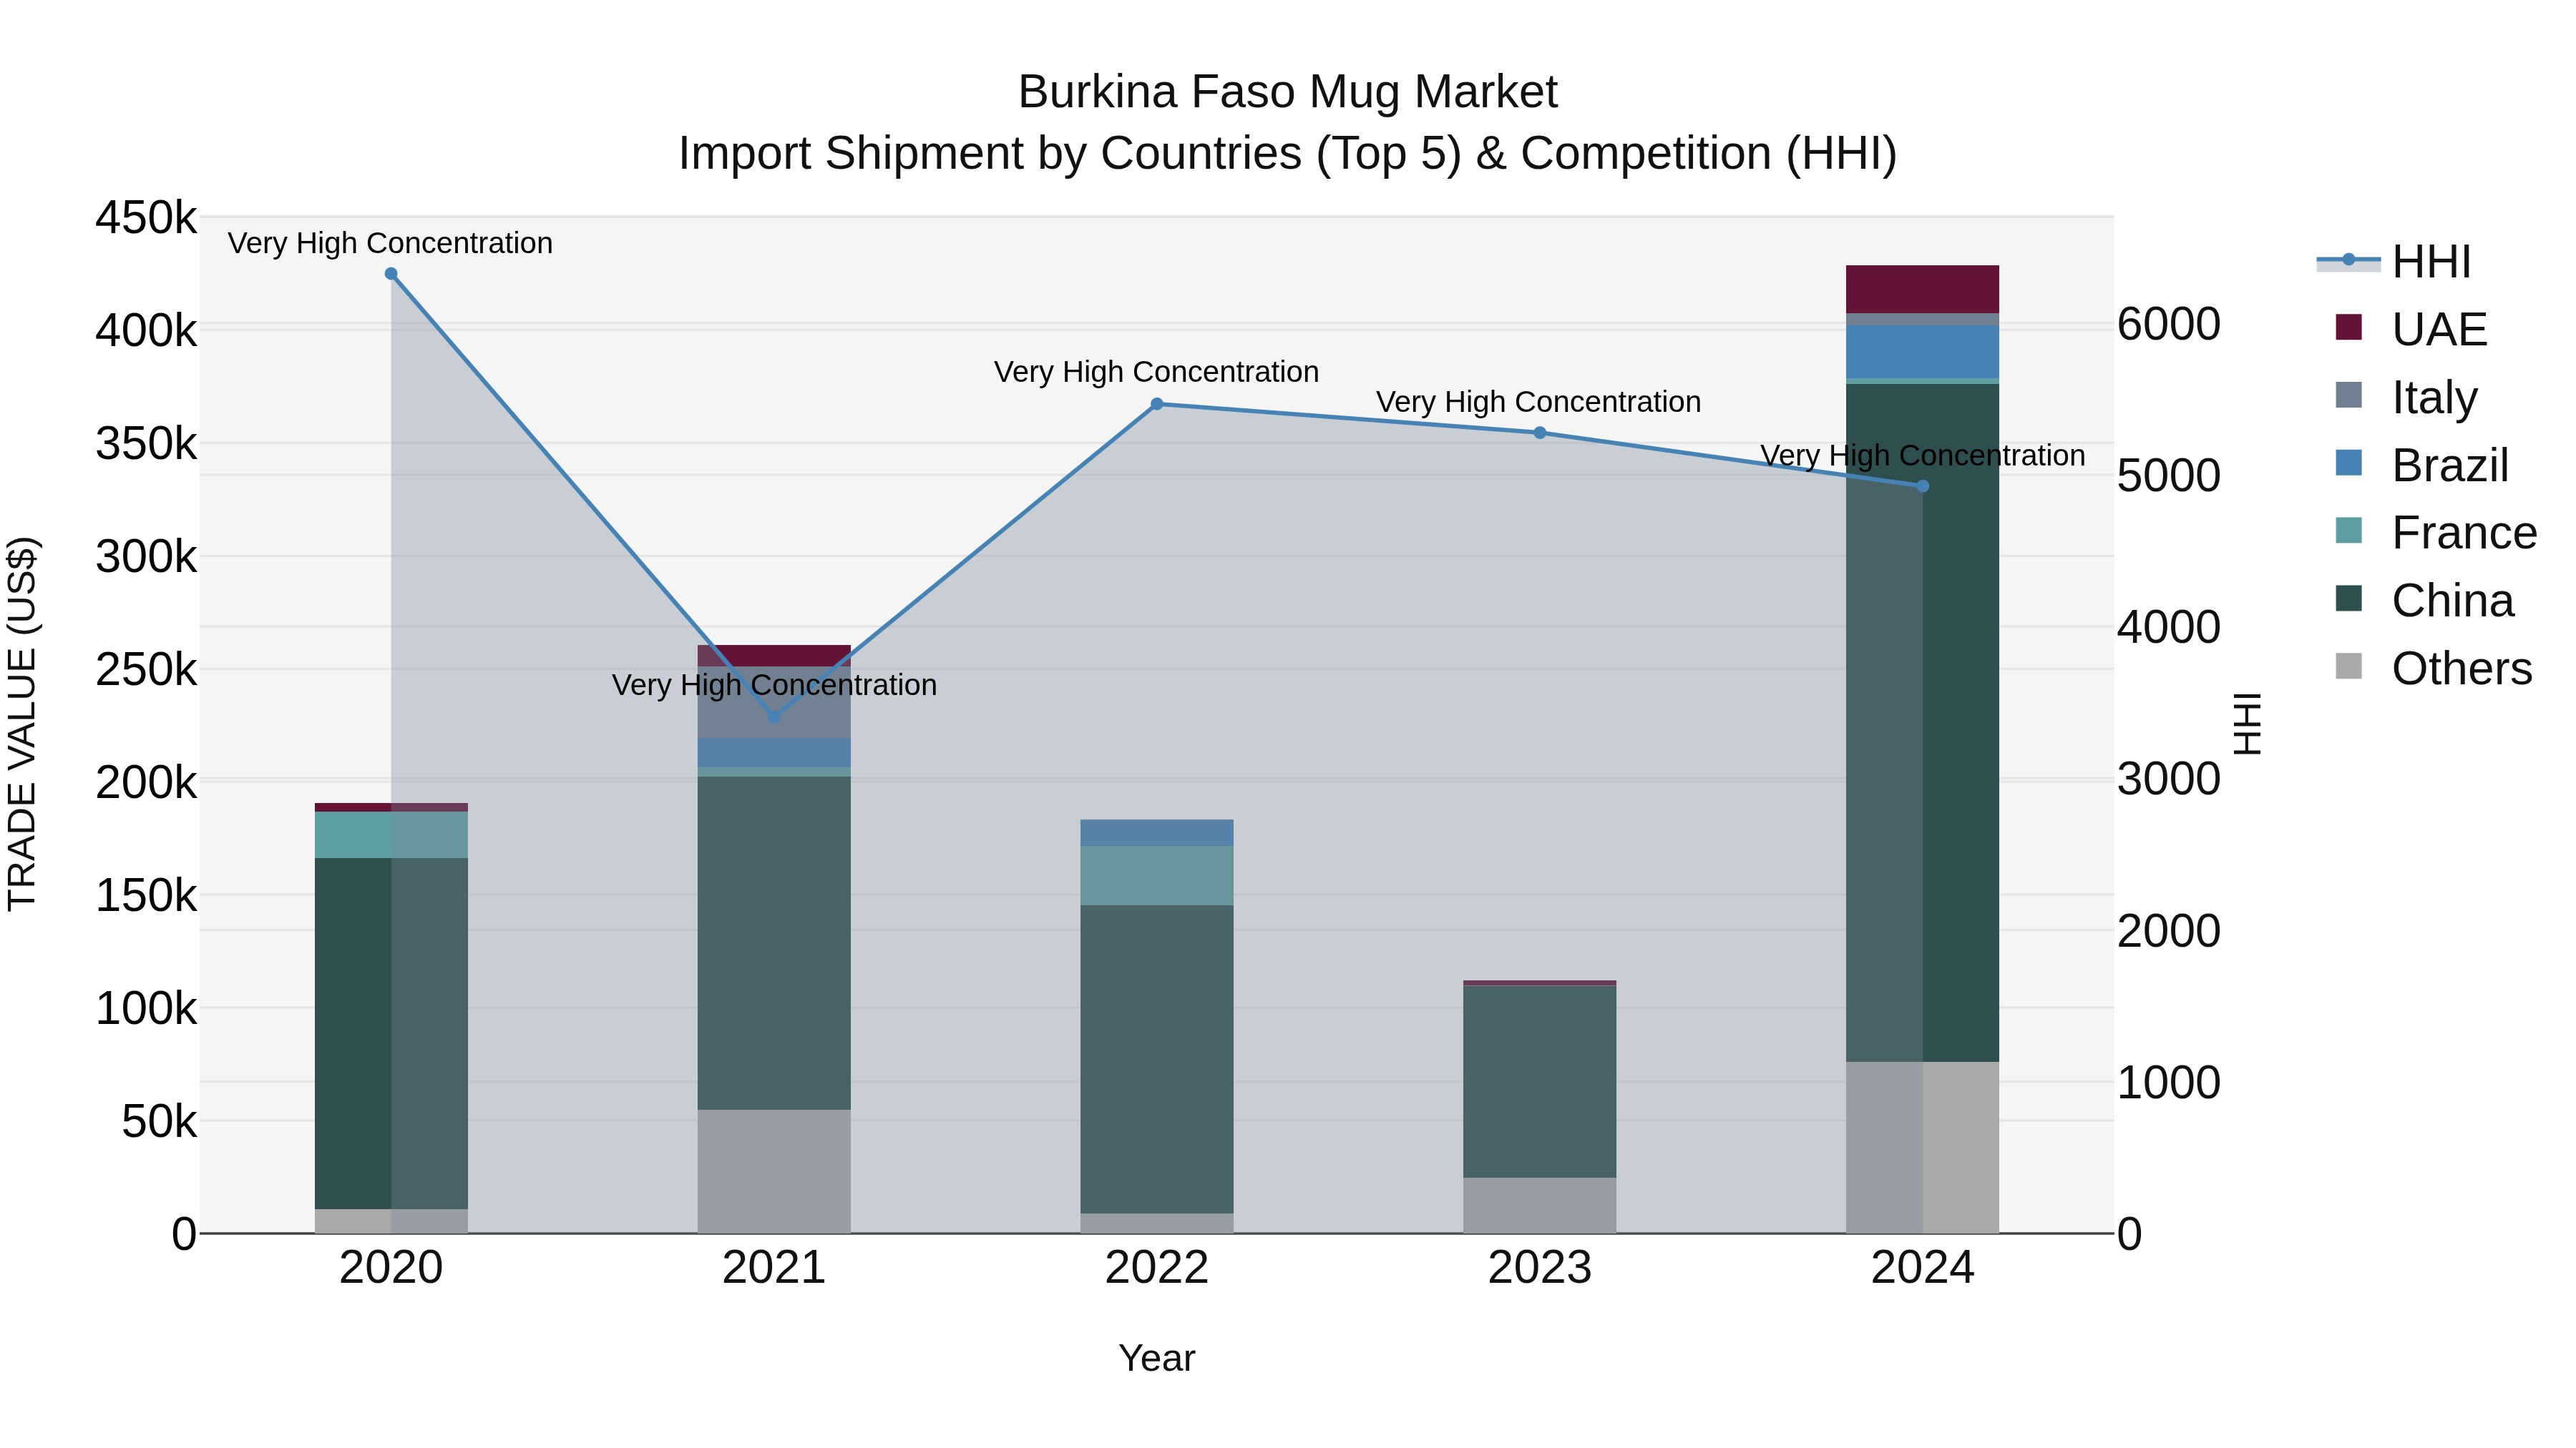Click the 2021 x-axis label

(774, 1268)
